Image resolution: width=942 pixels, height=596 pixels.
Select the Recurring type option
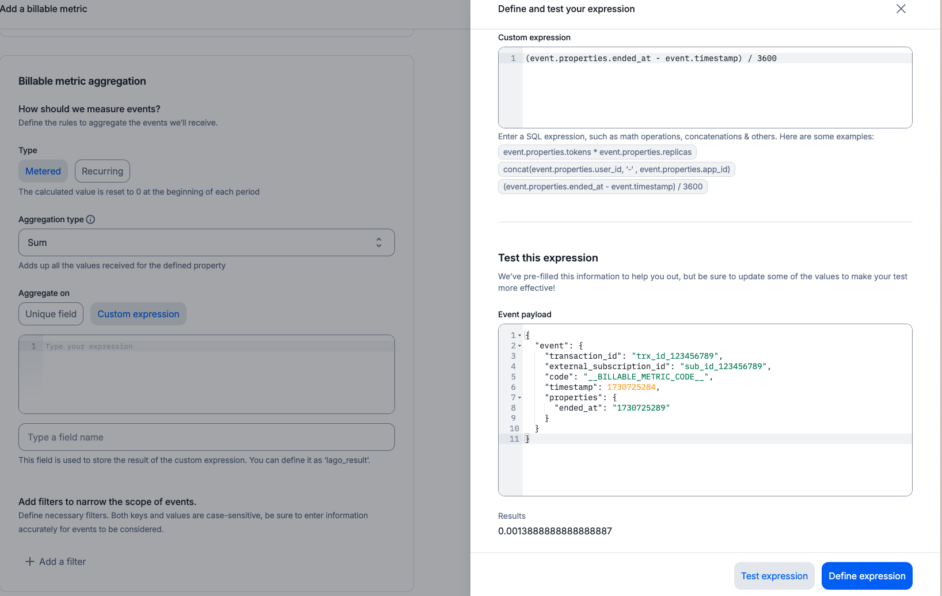(102, 171)
